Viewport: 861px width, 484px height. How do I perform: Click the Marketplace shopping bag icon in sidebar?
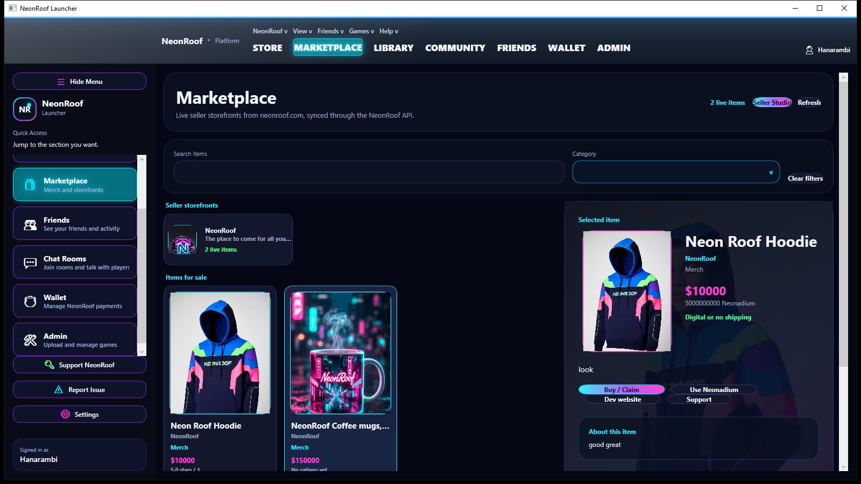pos(30,185)
